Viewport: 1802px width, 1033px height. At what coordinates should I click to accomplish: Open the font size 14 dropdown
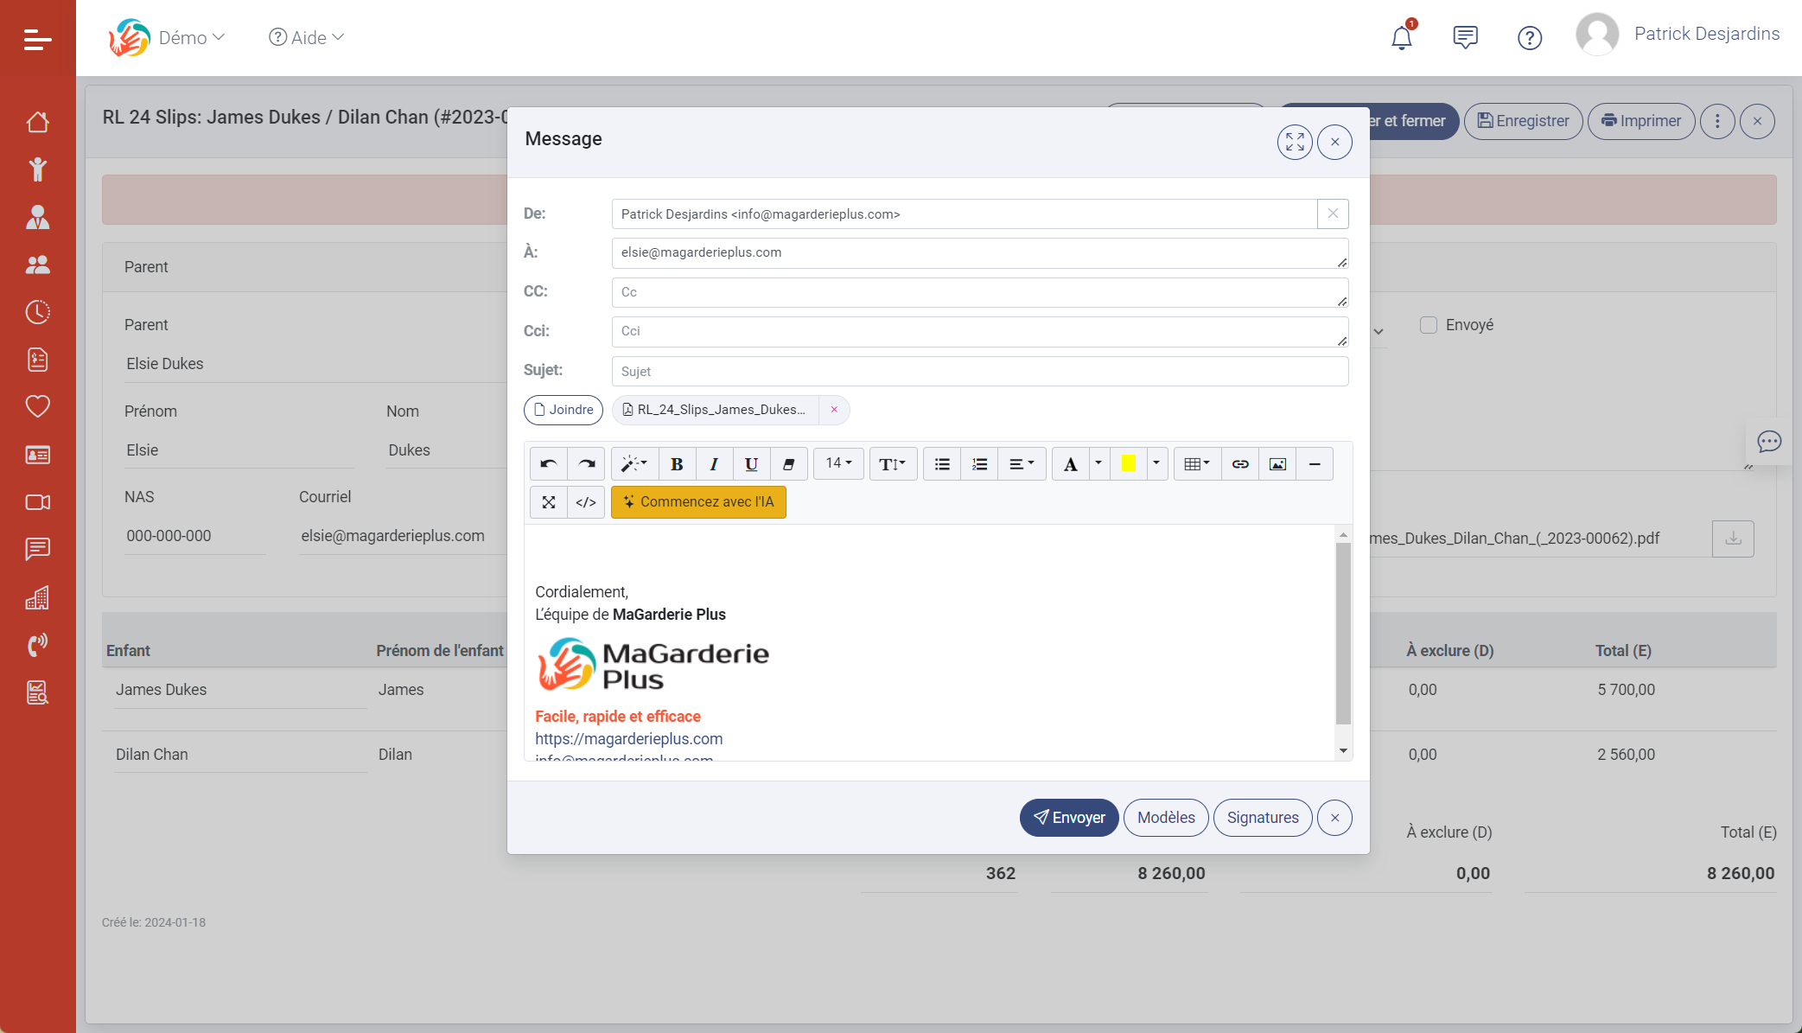(x=838, y=463)
